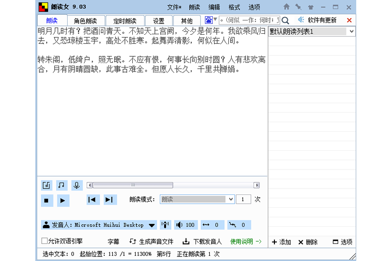The height and width of the screenshot is (261, 392).
Task: Click the microphone icon
Action: (x=76, y=185)
